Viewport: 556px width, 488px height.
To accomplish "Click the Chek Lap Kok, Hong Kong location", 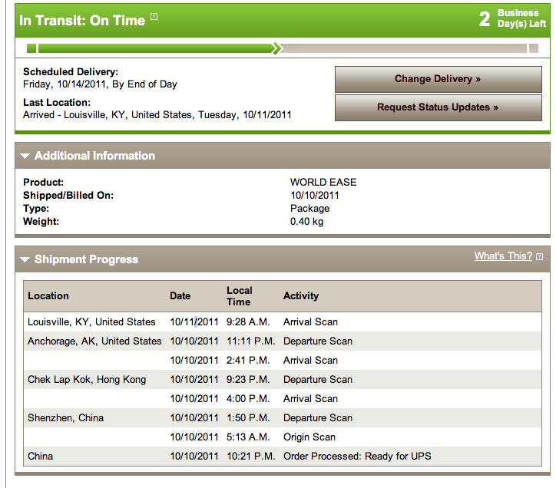I will pos(87,380).
